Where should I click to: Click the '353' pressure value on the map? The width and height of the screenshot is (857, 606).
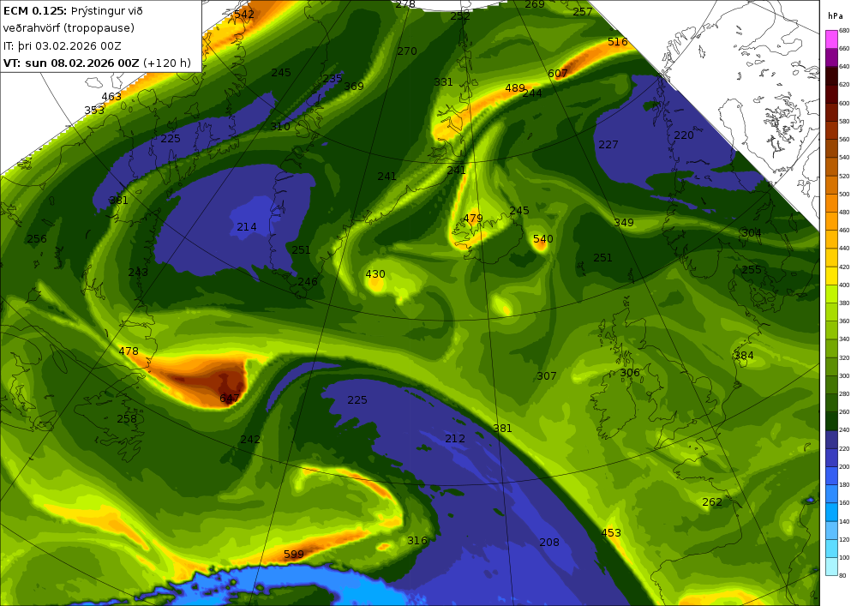(94, 111)
